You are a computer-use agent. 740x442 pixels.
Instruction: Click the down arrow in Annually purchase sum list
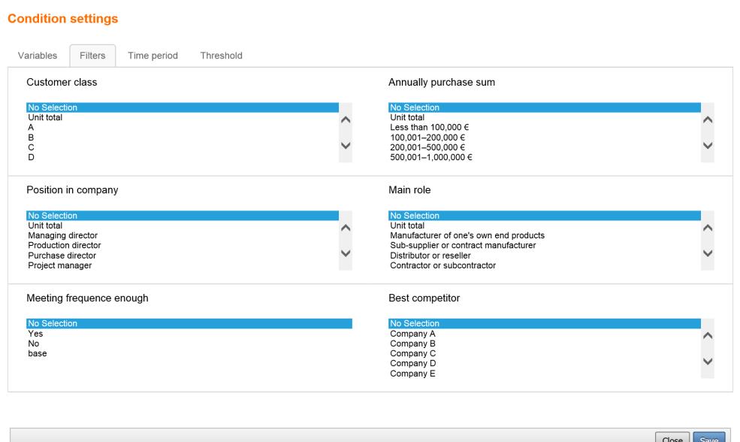(x=708, y=145)
